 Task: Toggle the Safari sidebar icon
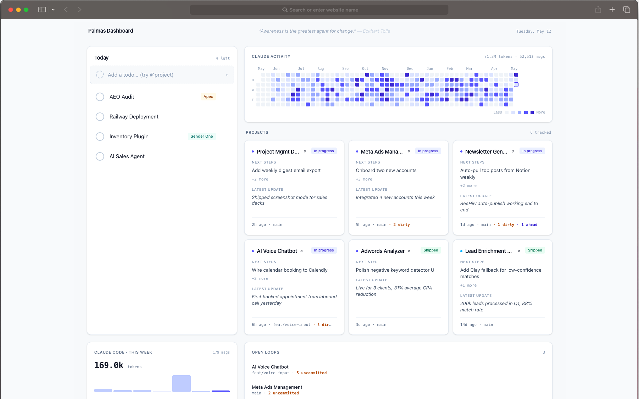[x=42, y=10]
